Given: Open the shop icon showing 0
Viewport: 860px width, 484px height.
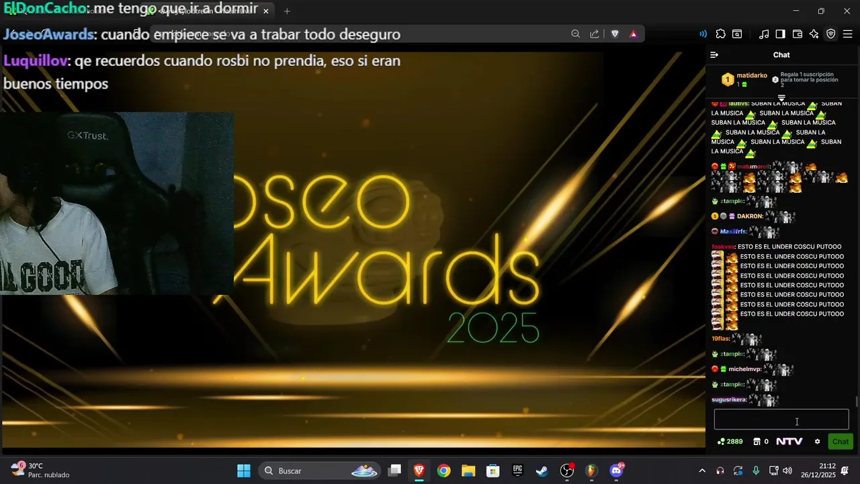Looking at the screenshot, I should (x=761, y=442).
